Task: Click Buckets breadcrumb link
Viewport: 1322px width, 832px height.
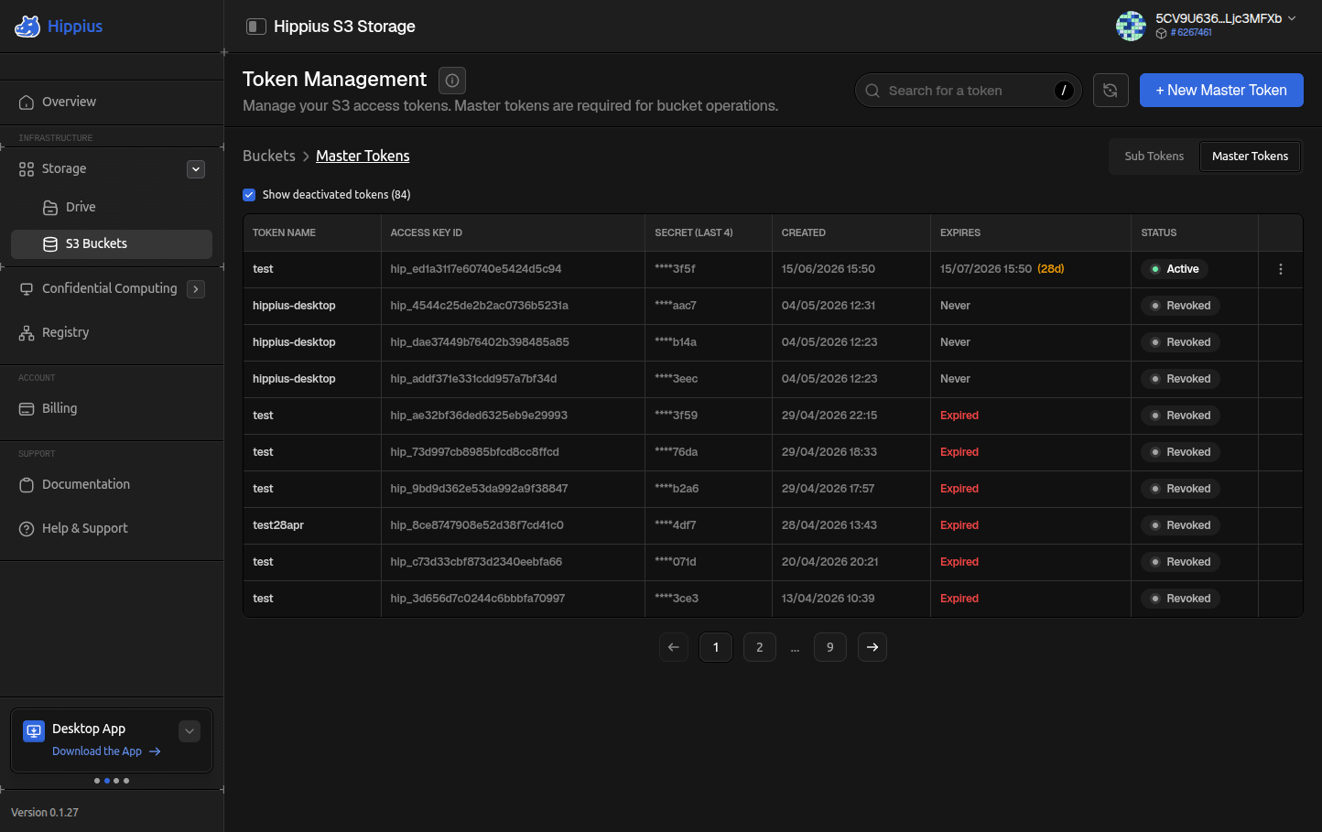Action: pyautogui.click(x=269, y=156)
